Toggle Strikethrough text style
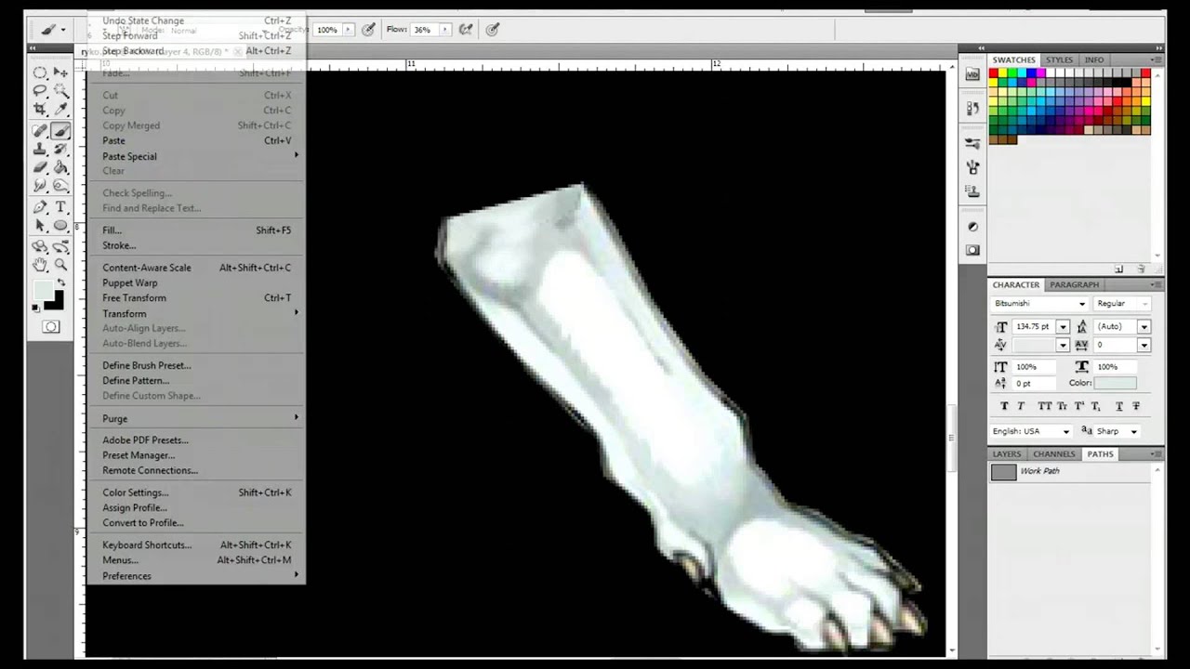Viewport: 1190px width, 669px height. point(1136,406)
